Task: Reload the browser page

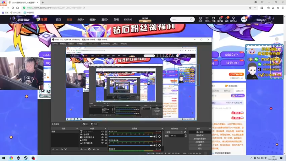Action: pos(13,8)
